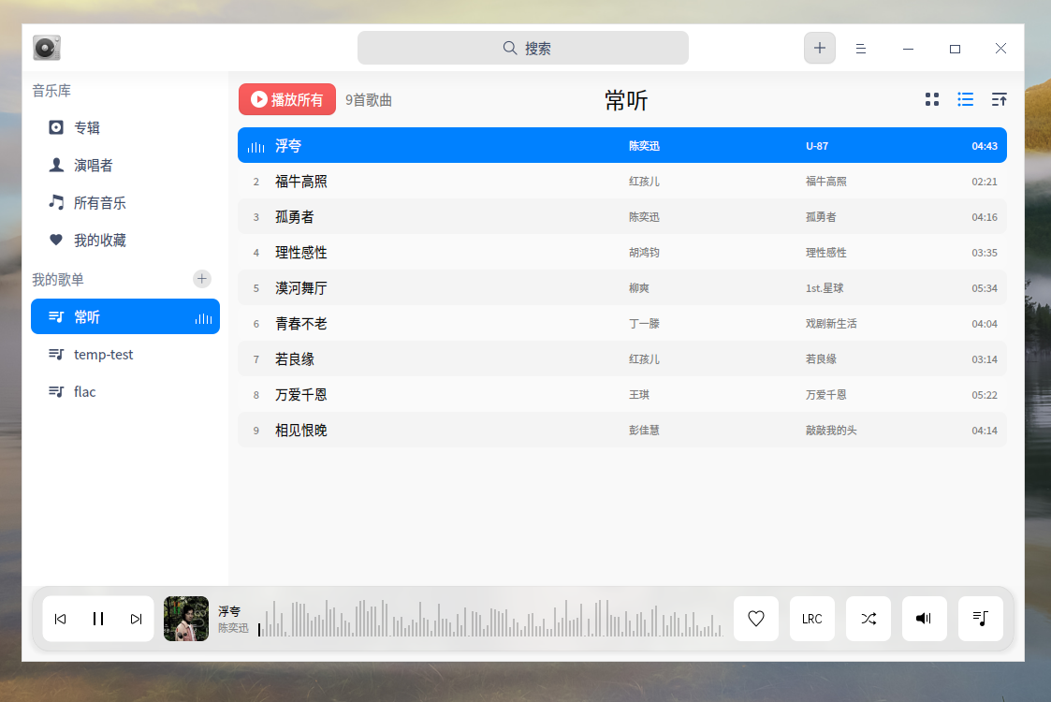Create a new playlist under 我的歌单
The height and width of the screenshot is (702, 1051).
pos(202,278)
